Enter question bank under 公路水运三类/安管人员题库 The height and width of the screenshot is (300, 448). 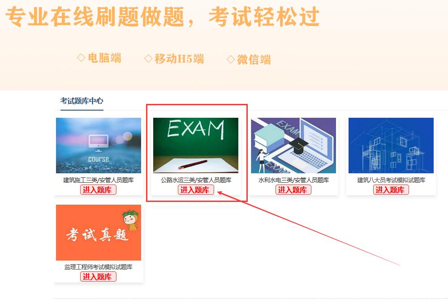(x=196, y=190)
